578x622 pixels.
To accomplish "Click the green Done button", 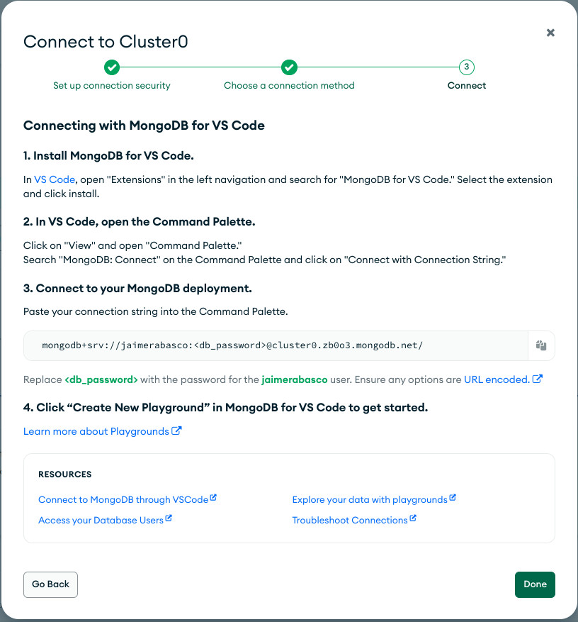I will [535, 584].
